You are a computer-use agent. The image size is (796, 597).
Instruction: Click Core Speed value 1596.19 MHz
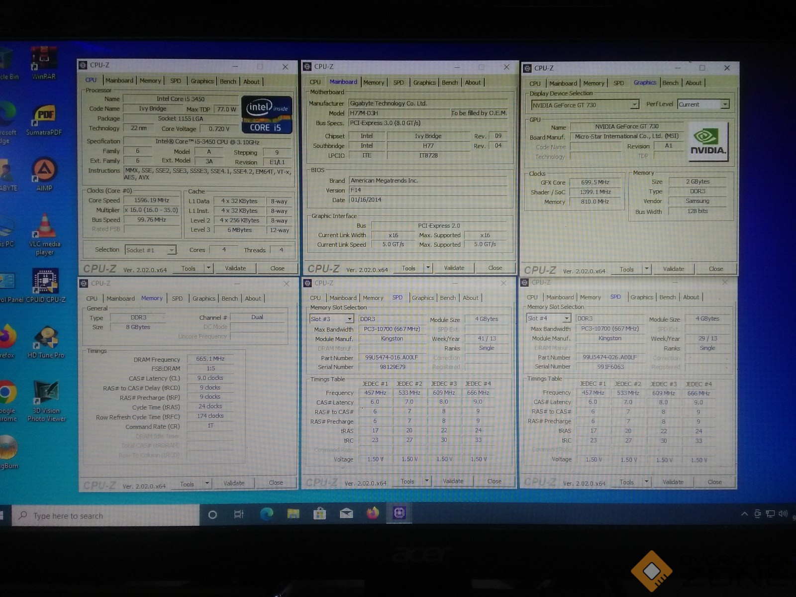(x=151, y=200)
